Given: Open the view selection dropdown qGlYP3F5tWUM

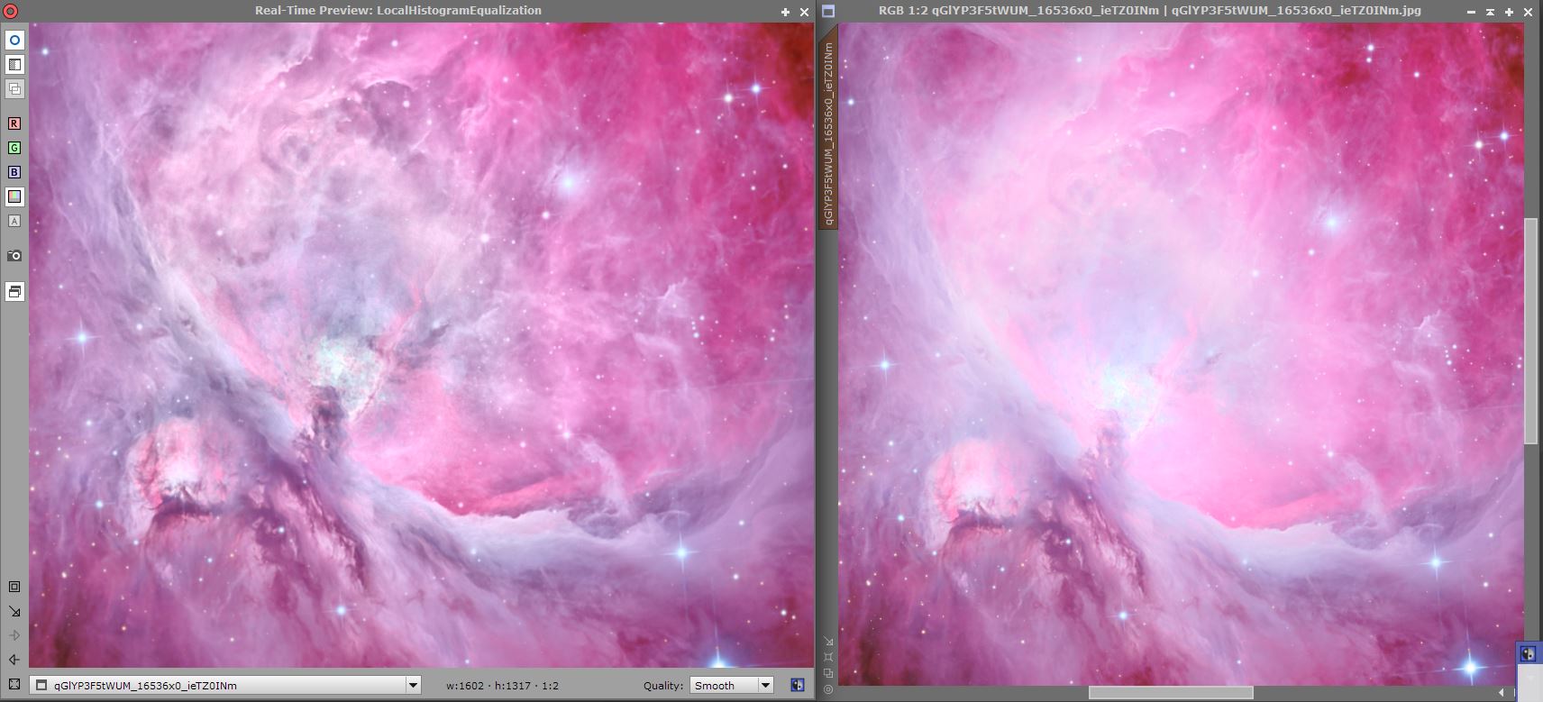Looking at the screenshot, I should click(x=225, y=685).
